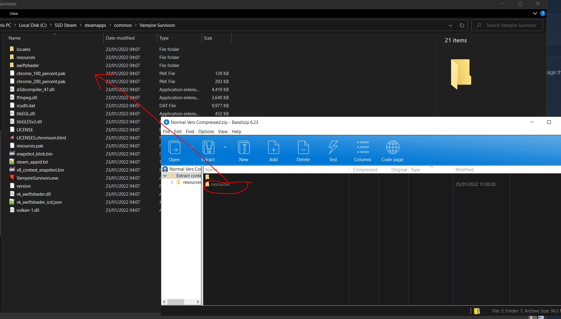Navigate to Local Disk (C:) in the breadcrumb
Viewport: 561px width, 319px height.
33,25
